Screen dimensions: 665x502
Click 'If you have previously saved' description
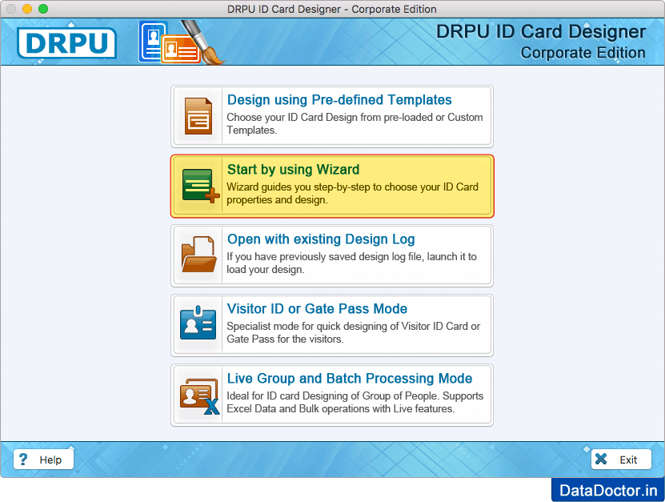tap(351, 263)
